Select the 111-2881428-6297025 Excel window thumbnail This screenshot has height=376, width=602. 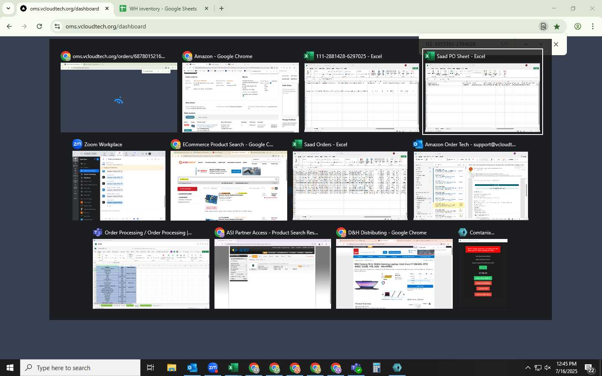(362, 97)
